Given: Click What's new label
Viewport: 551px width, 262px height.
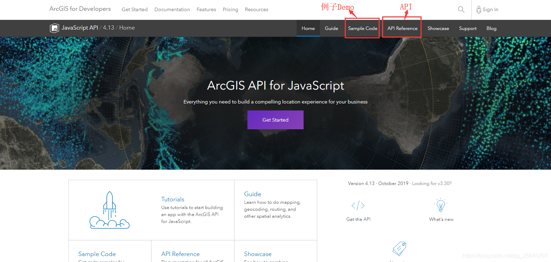Looking at the screenshot, I should click(441, 219).
